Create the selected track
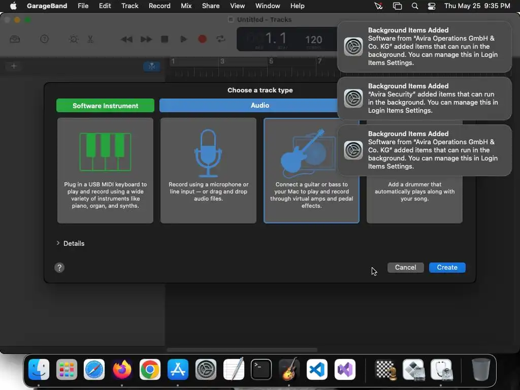The height and width of the screenshot is (390, 520). pos(447,267)
